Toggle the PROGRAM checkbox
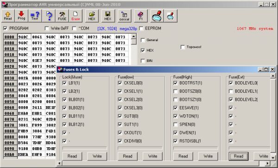The width and height of the screenshot is (278, 168). click(x=5, y=28)
